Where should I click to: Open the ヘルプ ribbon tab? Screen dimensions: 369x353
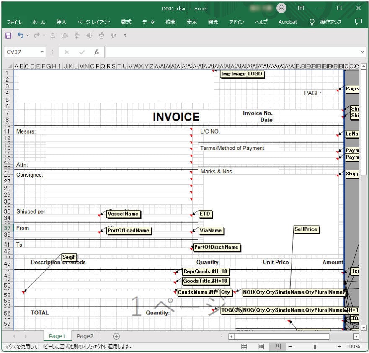(x=261, y=22)
